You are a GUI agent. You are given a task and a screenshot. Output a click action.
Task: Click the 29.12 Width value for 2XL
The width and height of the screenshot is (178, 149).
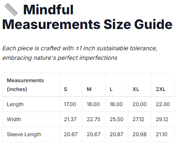pyautogui.click(x=162, y=119)
